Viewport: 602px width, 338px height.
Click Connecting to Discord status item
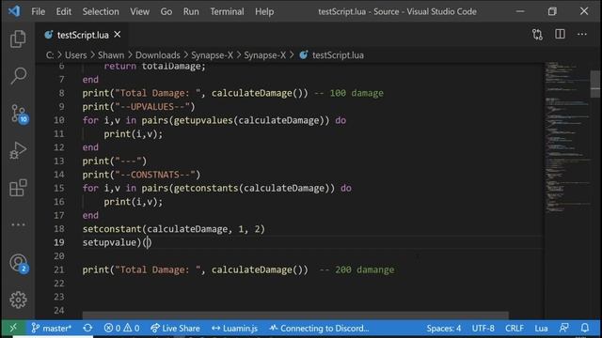[319, 328]
